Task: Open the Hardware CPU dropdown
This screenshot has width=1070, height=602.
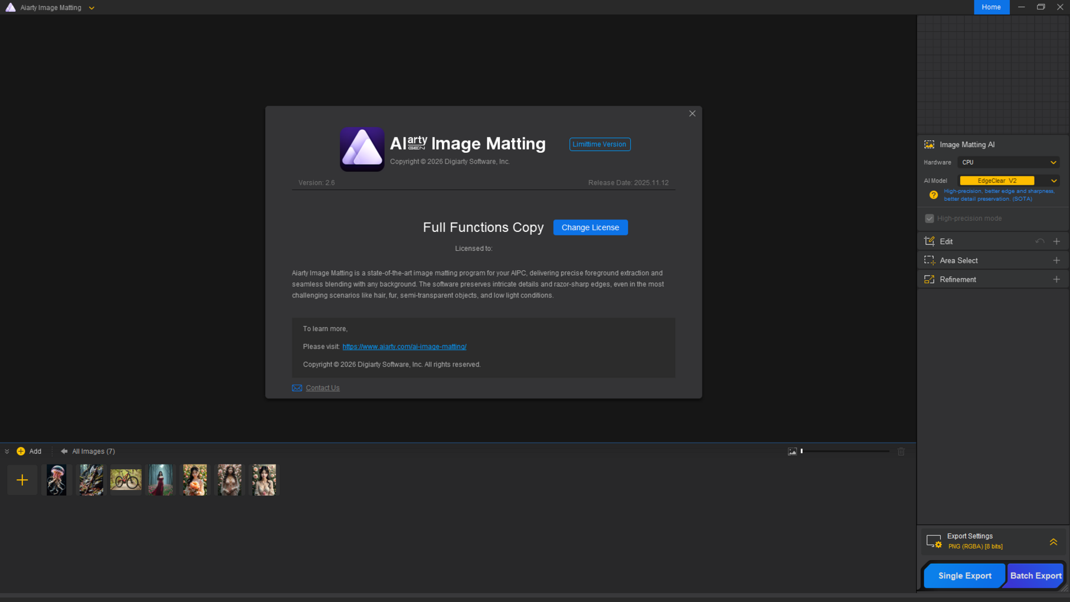Action: click(1008, 162)
